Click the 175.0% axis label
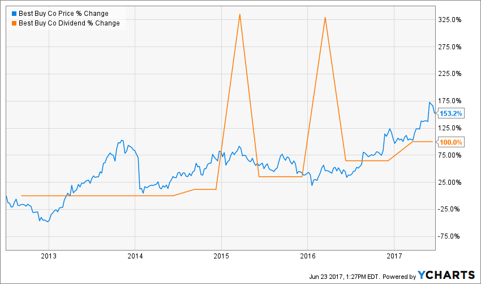 pyautogui.click(x=450, y=101)
